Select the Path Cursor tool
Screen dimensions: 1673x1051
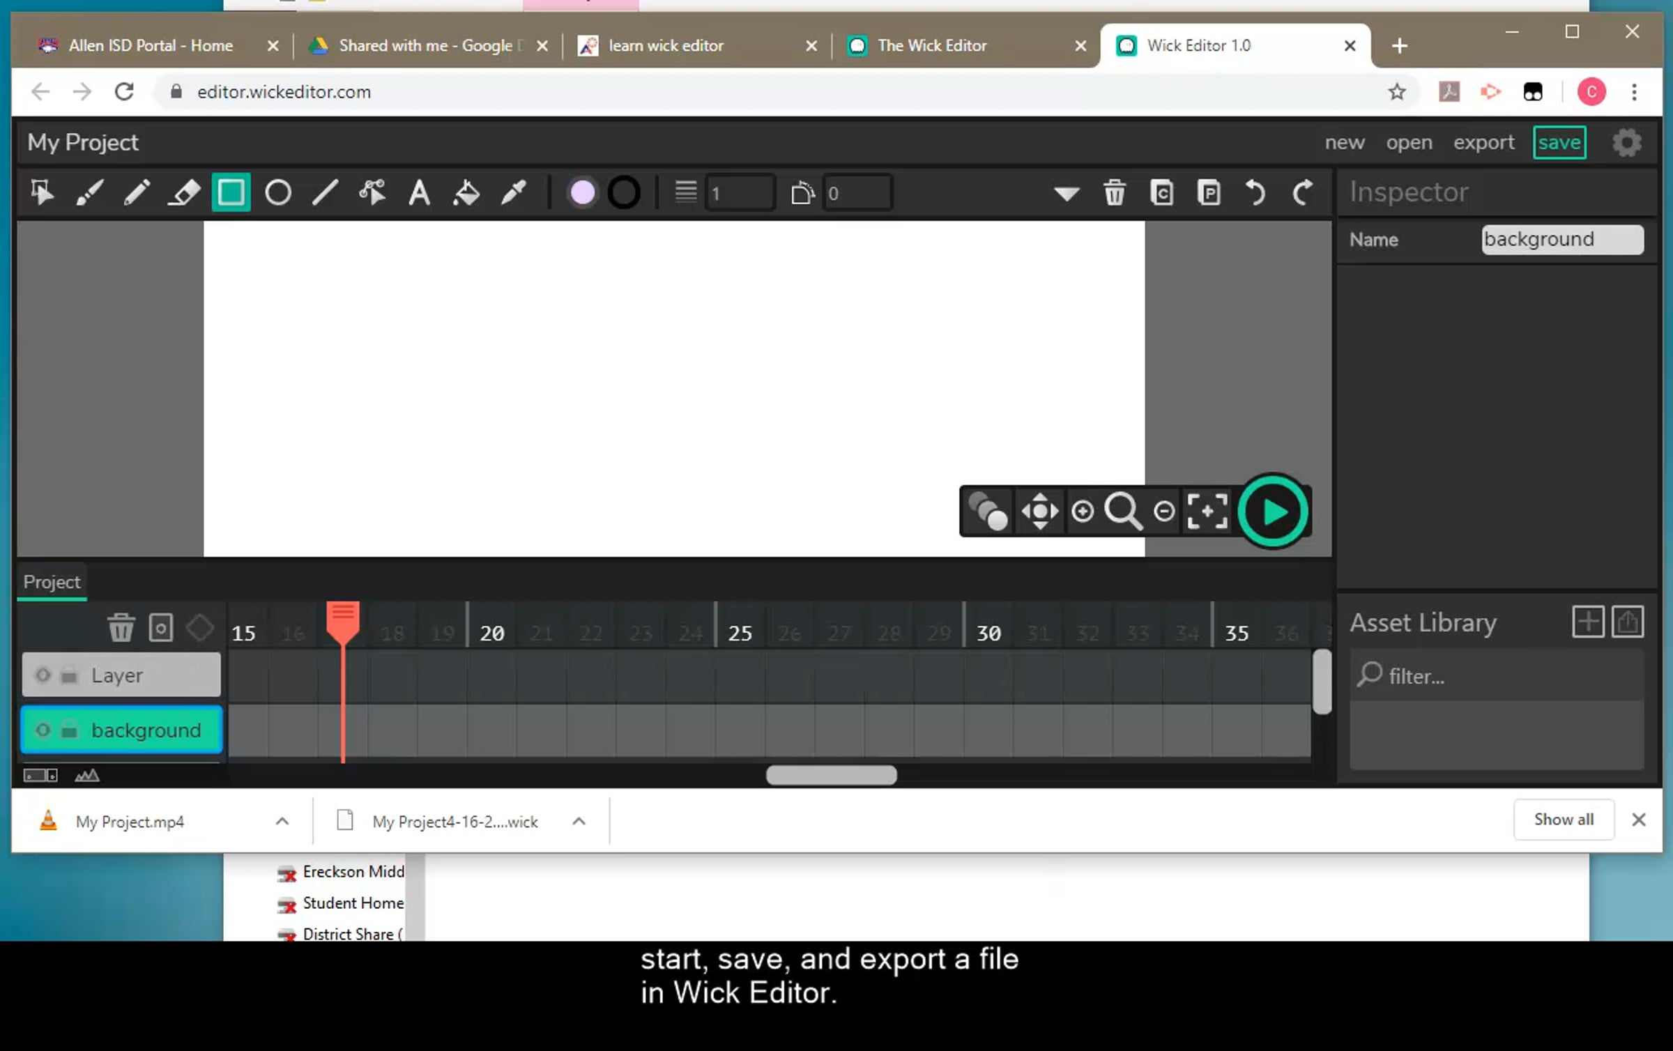click(372, 192)
